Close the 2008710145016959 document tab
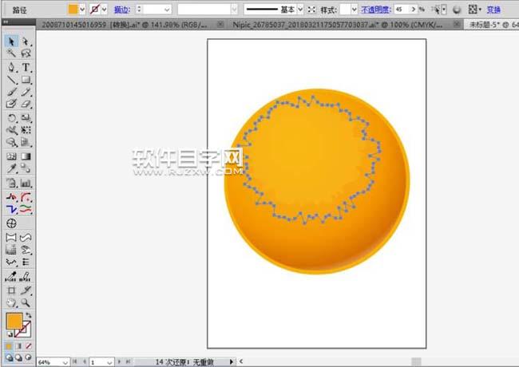Image resolution: width=519 pixels, height=367 pixels. coord(220,24)
